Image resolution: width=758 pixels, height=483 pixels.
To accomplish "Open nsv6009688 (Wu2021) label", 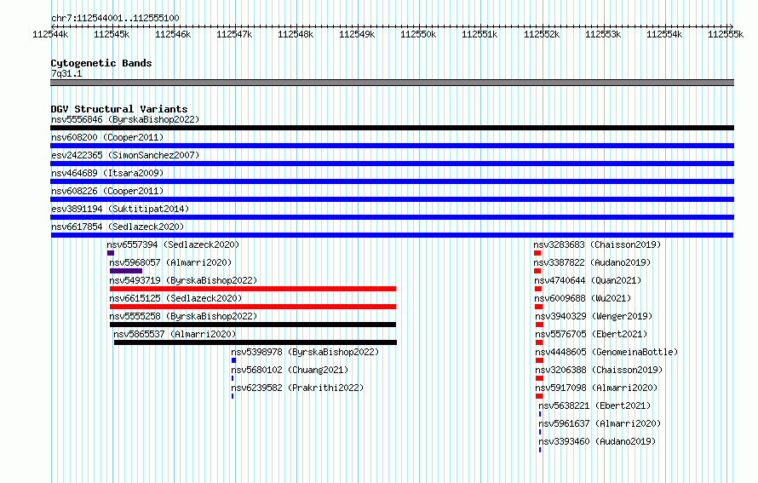I will tap(583, 298).
